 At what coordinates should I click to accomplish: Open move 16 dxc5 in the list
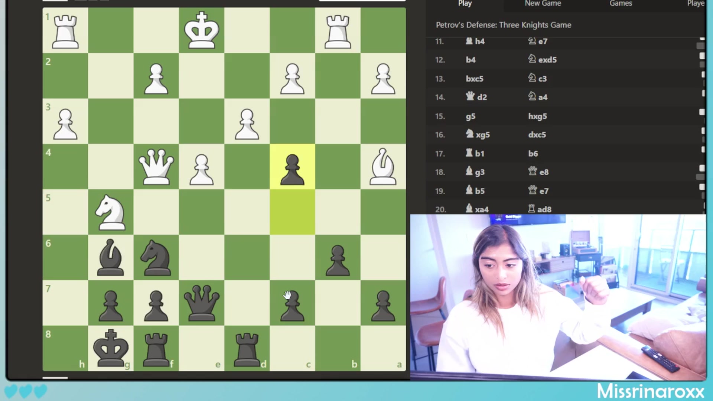click(x=537, y=135)
